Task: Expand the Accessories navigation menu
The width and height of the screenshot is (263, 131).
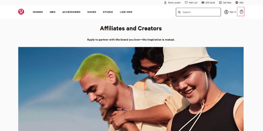Action: point(71,12)
